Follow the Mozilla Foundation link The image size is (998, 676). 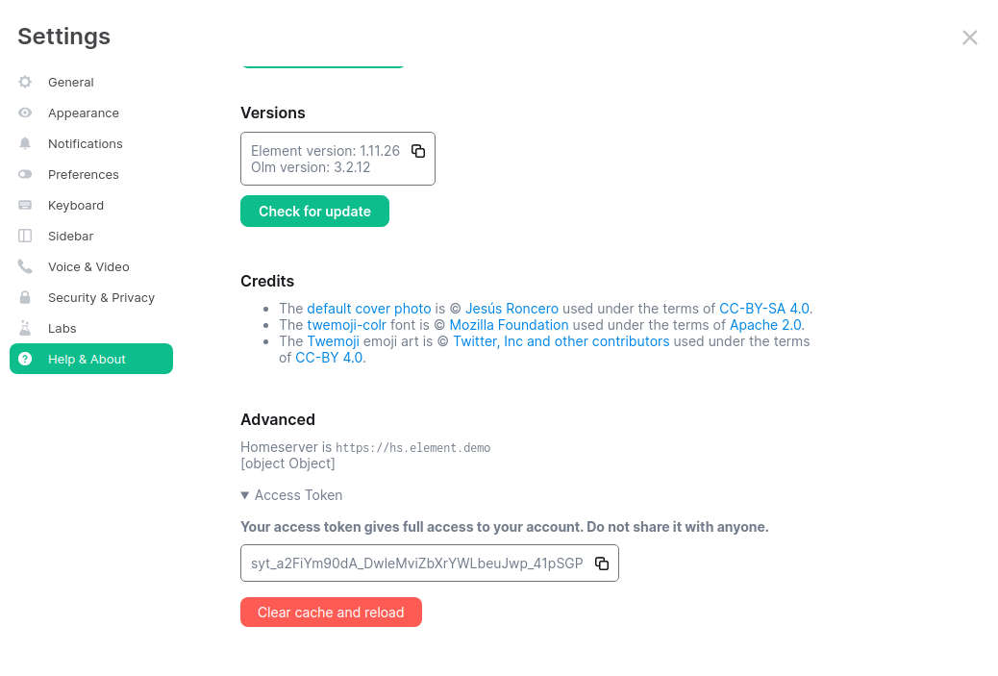(x=509, y=325)
